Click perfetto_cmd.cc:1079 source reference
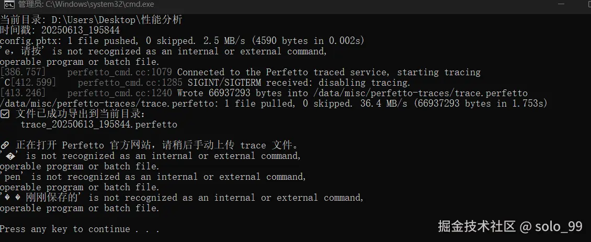The height and width of the screenshot is (242, 591). 119,72
